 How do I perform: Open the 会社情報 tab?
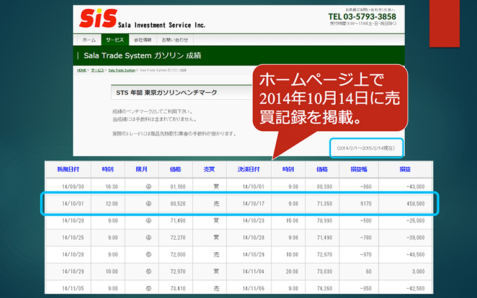tap(142, 39)
